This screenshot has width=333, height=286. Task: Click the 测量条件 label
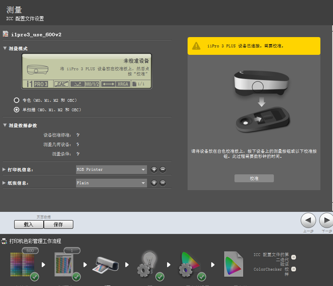click(x=61, y=154)
